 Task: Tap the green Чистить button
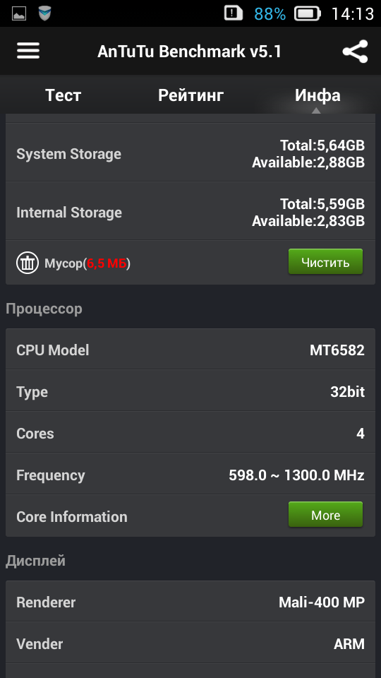point(325,261)
